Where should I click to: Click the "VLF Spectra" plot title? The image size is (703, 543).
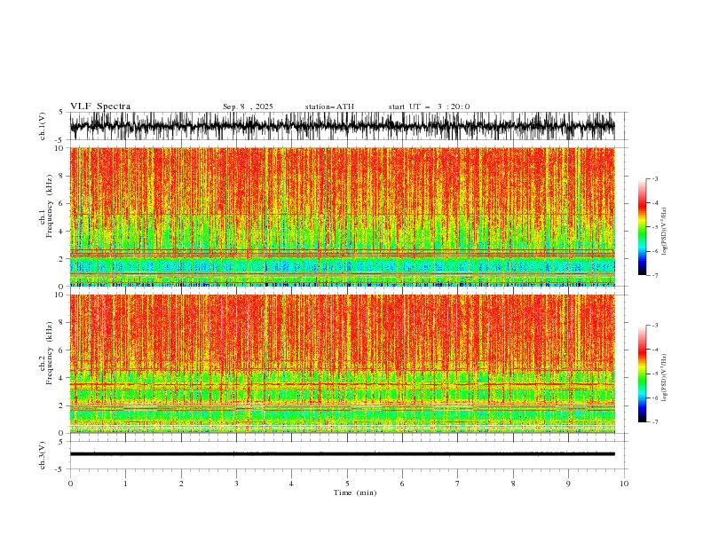tap(100, 106)
